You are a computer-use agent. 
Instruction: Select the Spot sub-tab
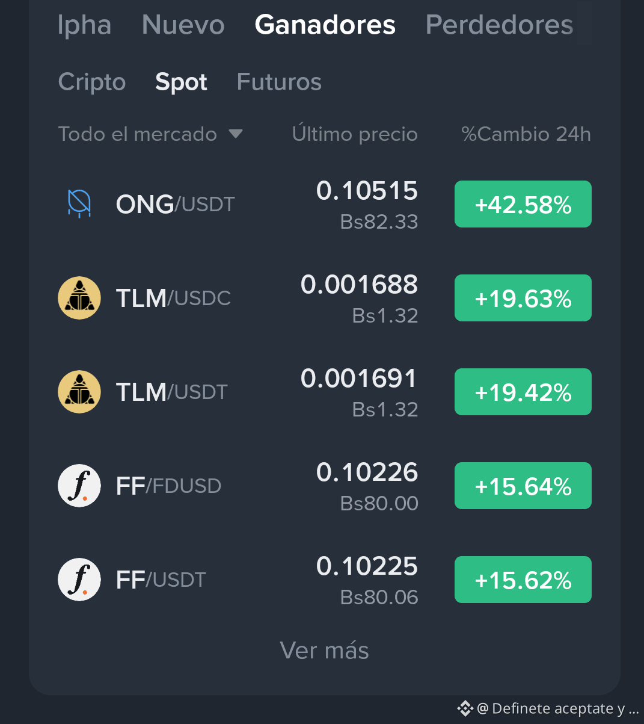tap(181, 82)
